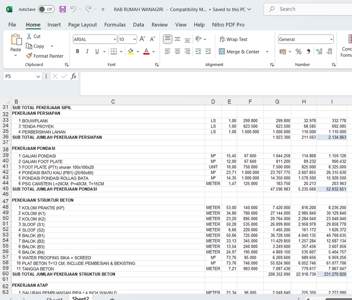Toggle Wrap Text for cells
Image resolution: width=352 pixels, height=300 pixels.
click(233, 39)
